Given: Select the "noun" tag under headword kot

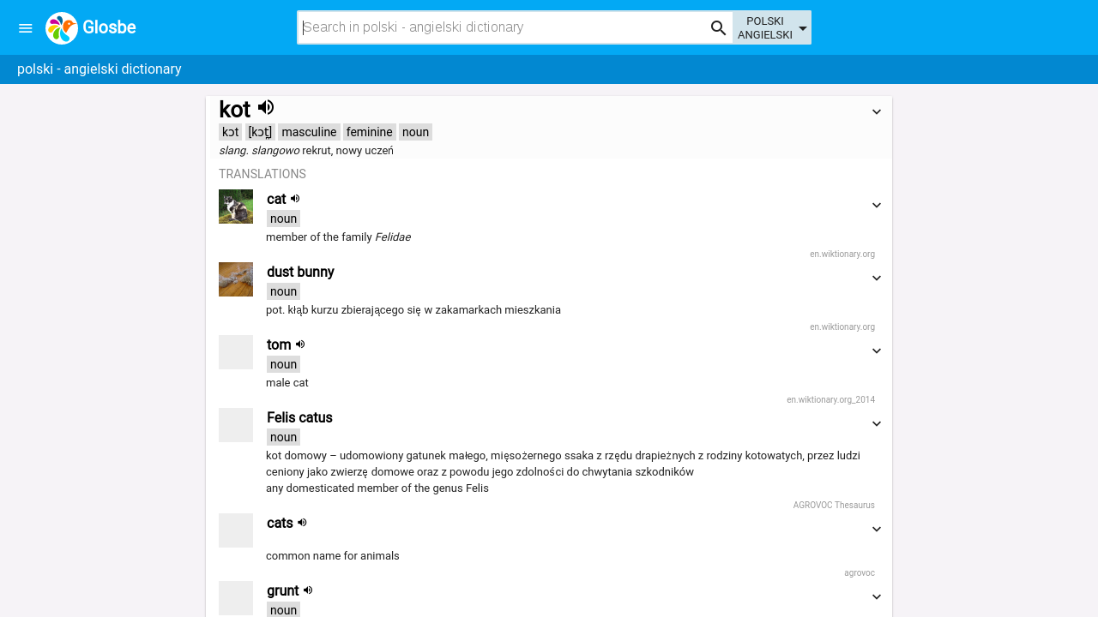Looking at the screenshot, I should 415,132.
